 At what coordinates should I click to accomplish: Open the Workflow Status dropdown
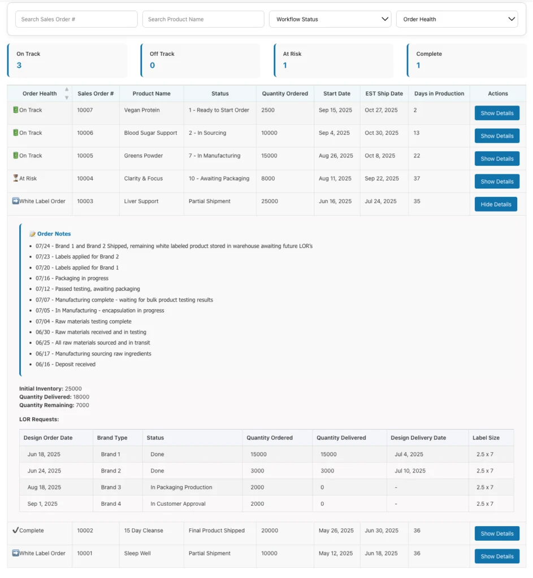pyautogui.click(x=330, y=19)
